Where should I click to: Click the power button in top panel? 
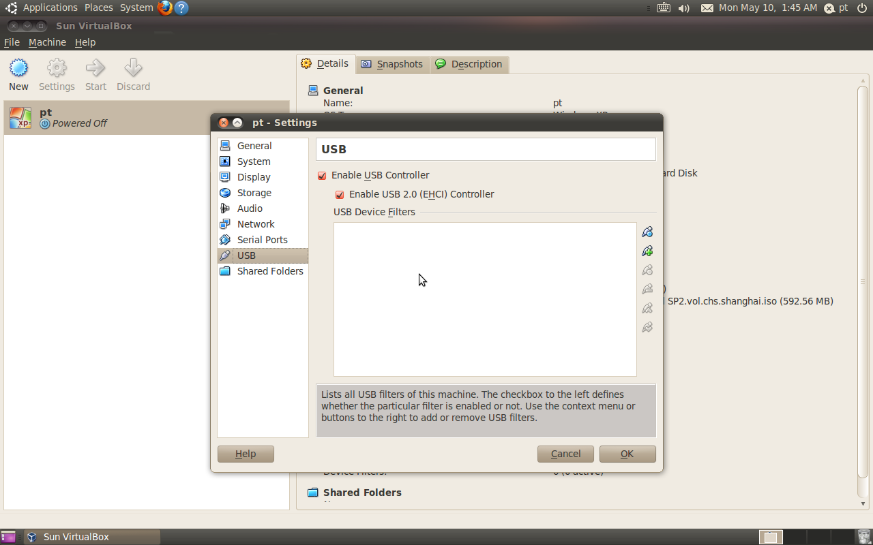pos(862,7)
